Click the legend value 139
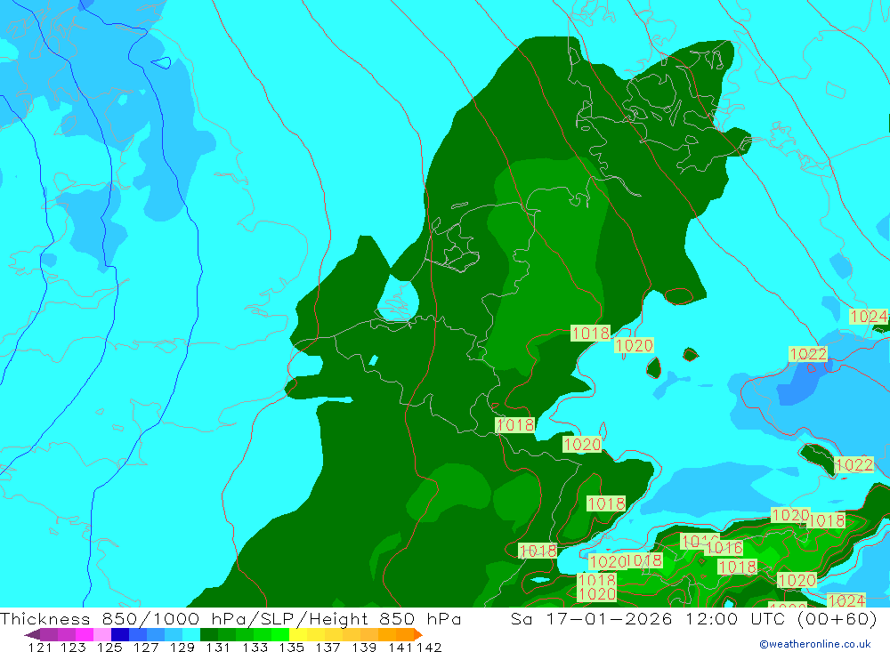The width and height of the screenshot is (890, 652). coord(364,647)
